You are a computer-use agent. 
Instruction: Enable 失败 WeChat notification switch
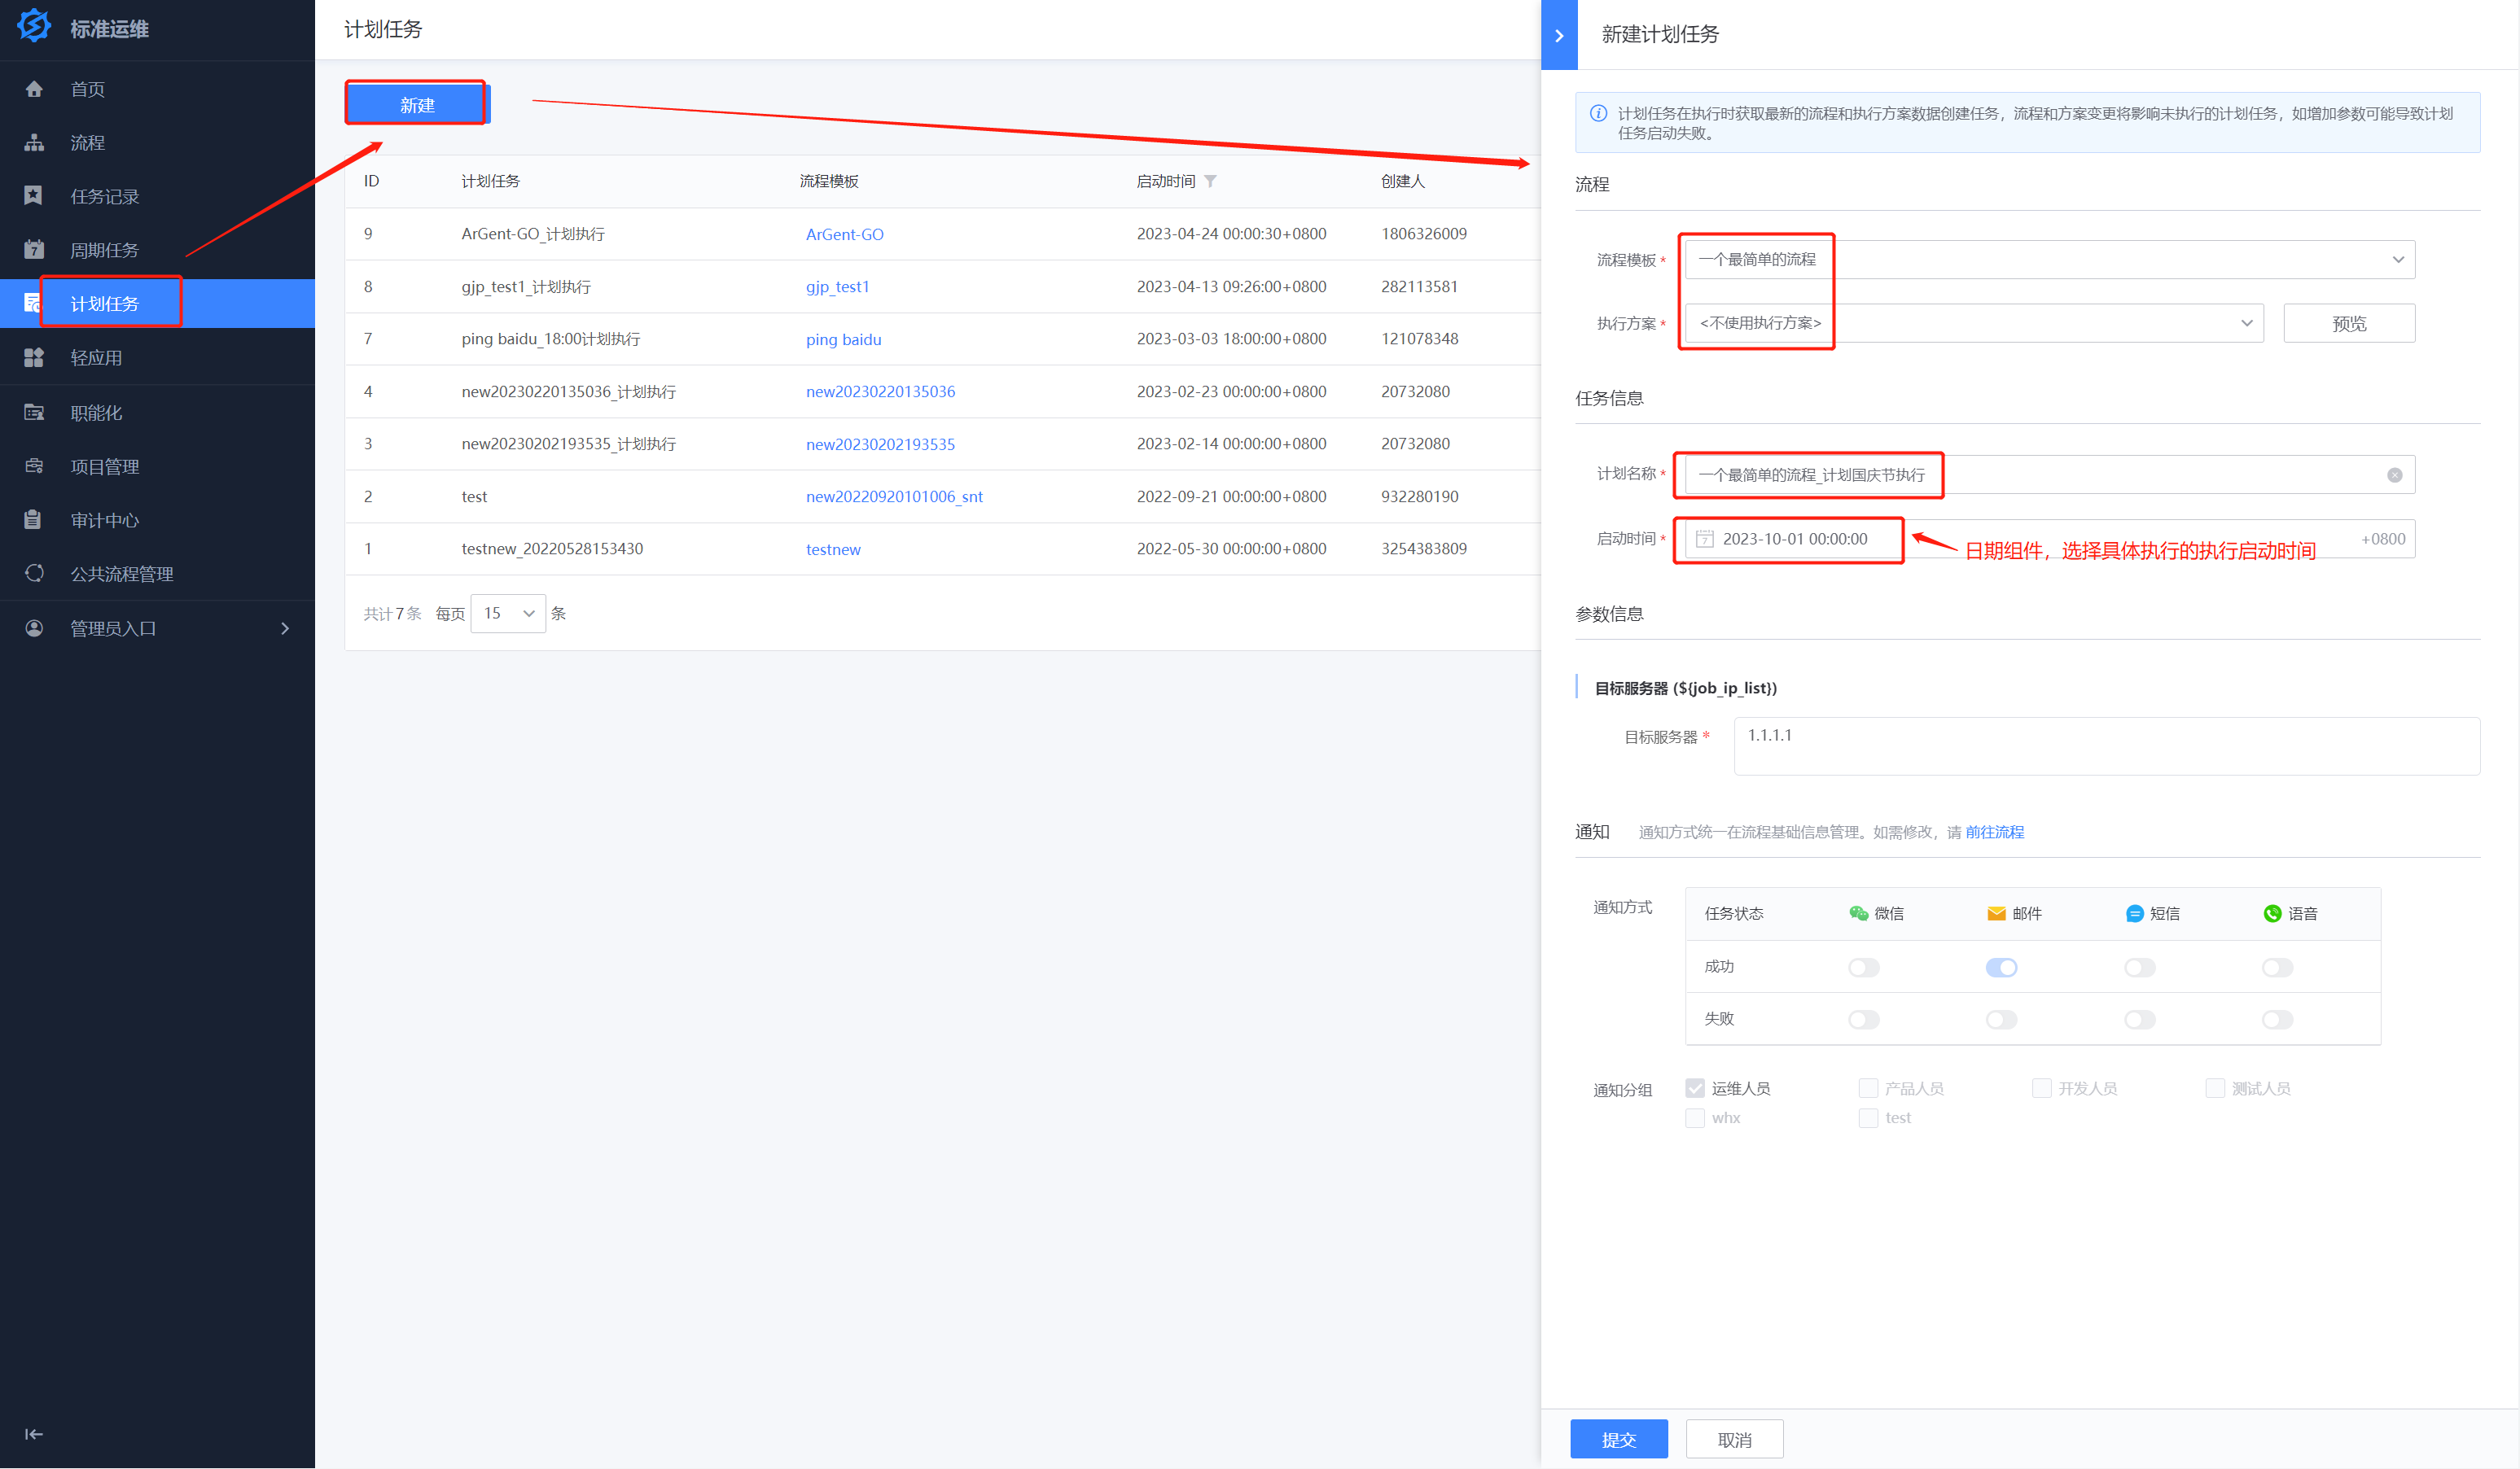tap(1863, 1019)
